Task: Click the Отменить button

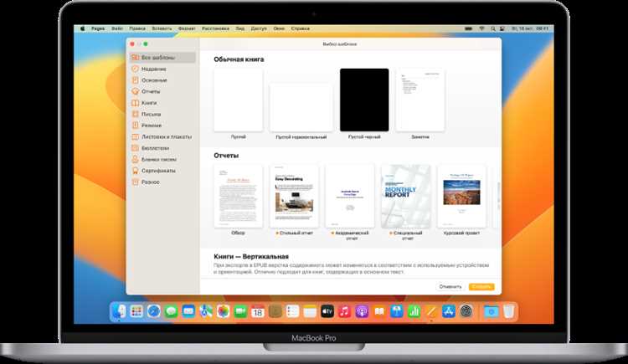Action: [450, 287]
